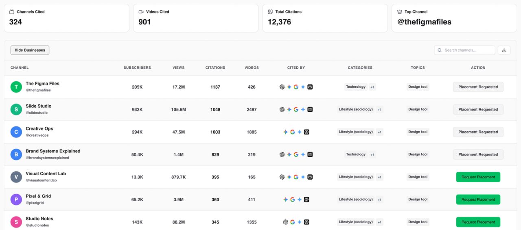
Task: Click Placement Requested for Slide Studio
Action: [x=478, y=109]
